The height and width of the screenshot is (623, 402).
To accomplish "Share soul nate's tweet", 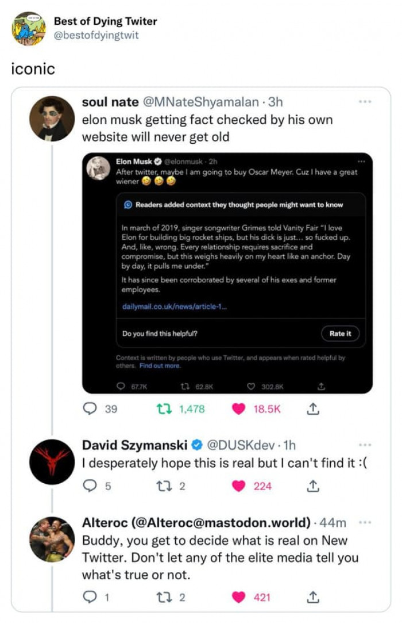I will pyautogui.click(x=314, y=409).
